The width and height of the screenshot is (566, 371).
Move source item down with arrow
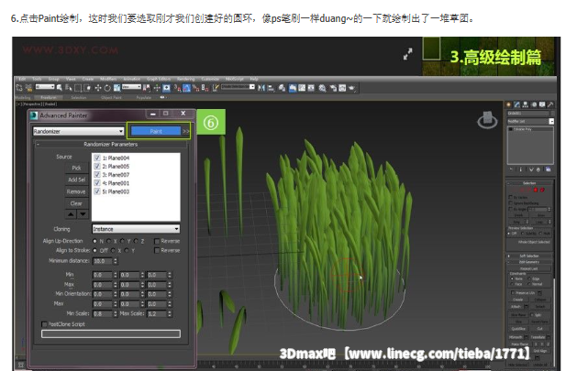click(83, 214)
